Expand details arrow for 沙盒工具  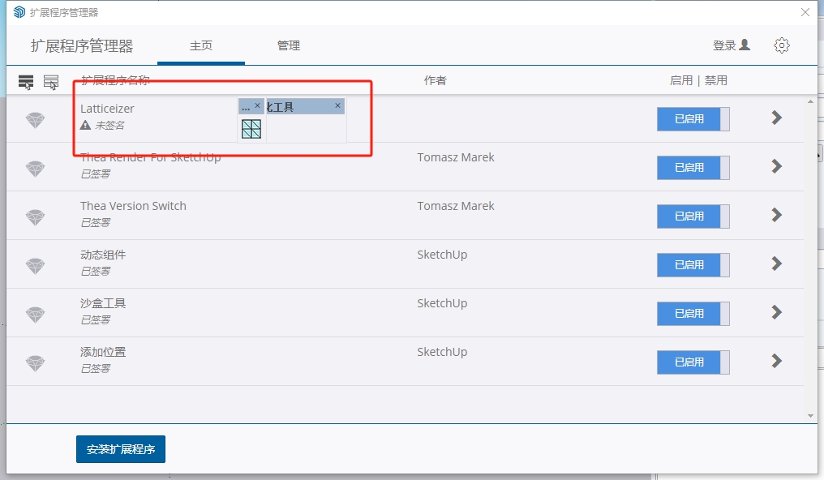777,312
